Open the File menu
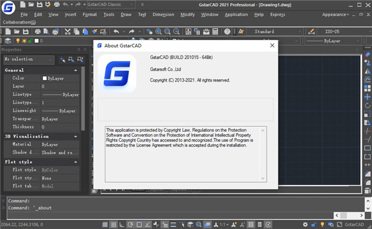The height and width of the screenshot is (229, 372). pos(24,15)
